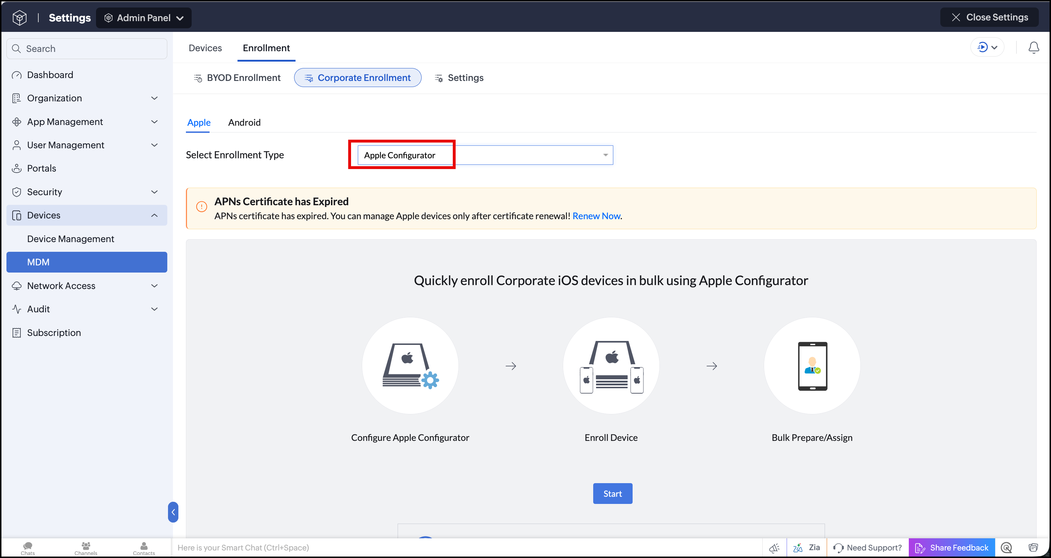The width and height of the screenshot is (1051, 558).
Task: Open the Select Enrollment Type dropdown
Action: point(485,155)
